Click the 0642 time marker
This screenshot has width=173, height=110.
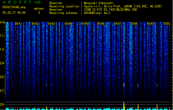pos(35,24)
